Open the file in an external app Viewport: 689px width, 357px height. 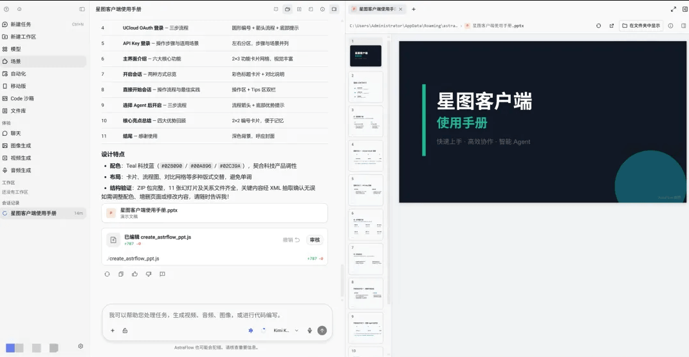coord(611,26)
